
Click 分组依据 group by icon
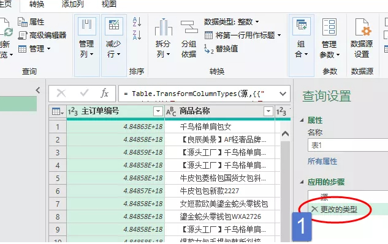tap(189, 39)
